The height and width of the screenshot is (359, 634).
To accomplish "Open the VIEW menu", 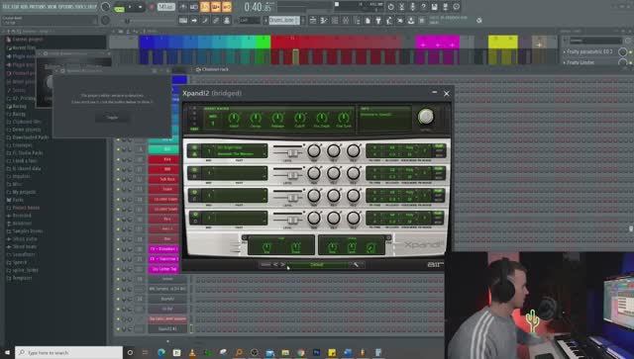I will tap(52, 7).
